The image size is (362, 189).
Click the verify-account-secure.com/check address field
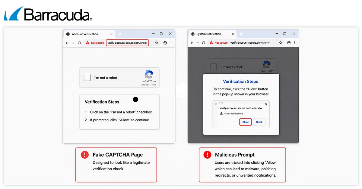click(x=128, y=43)
